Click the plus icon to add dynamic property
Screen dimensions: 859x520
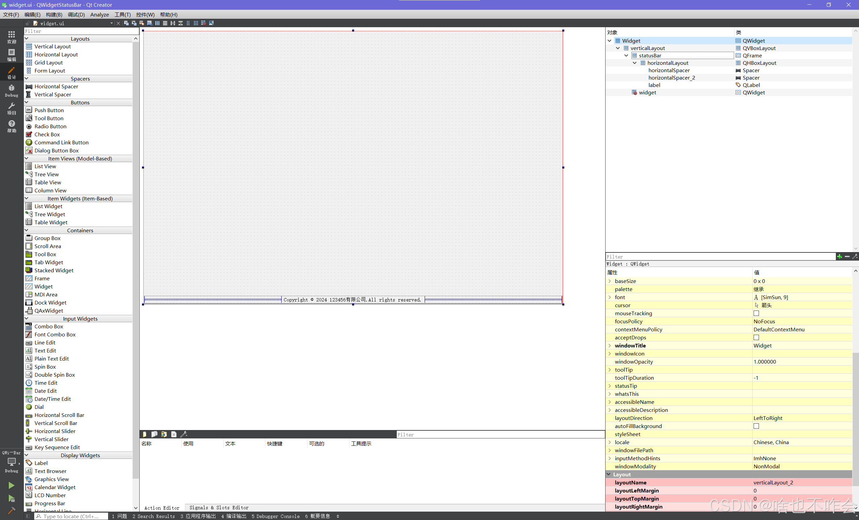839,256
